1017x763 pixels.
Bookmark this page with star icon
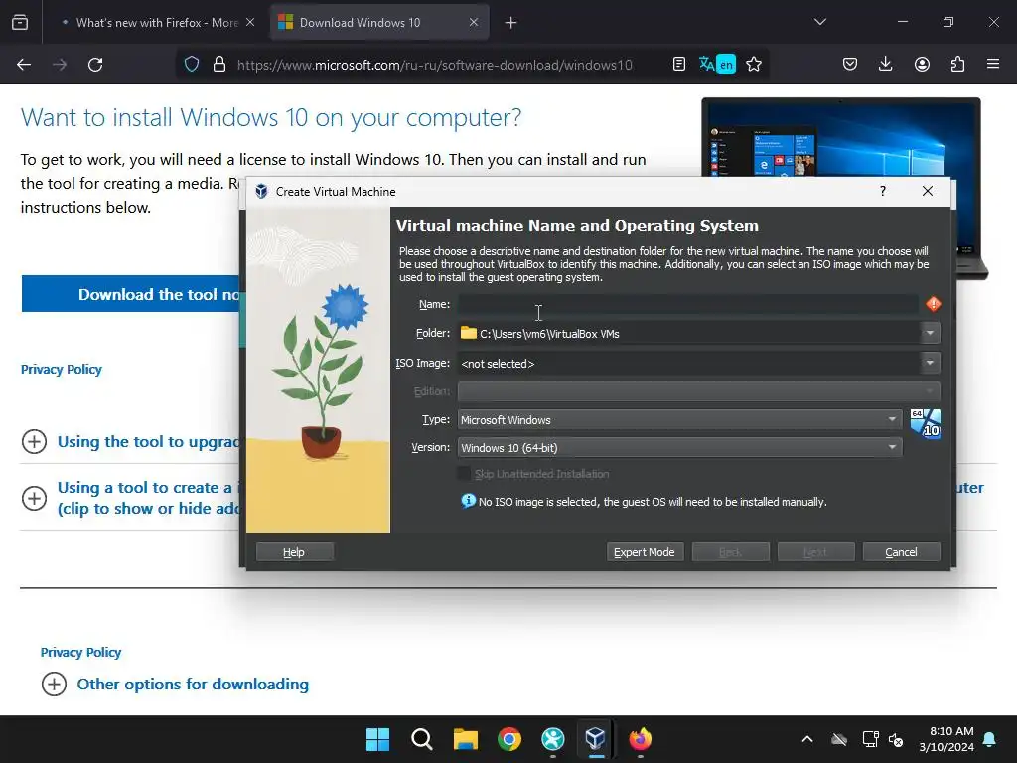754,64
